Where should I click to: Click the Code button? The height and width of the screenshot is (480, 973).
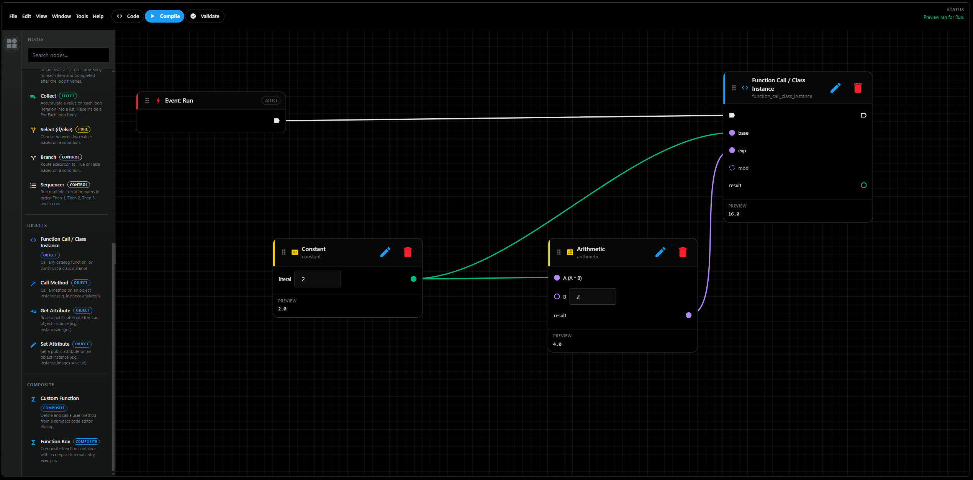[x=128, y=16]
